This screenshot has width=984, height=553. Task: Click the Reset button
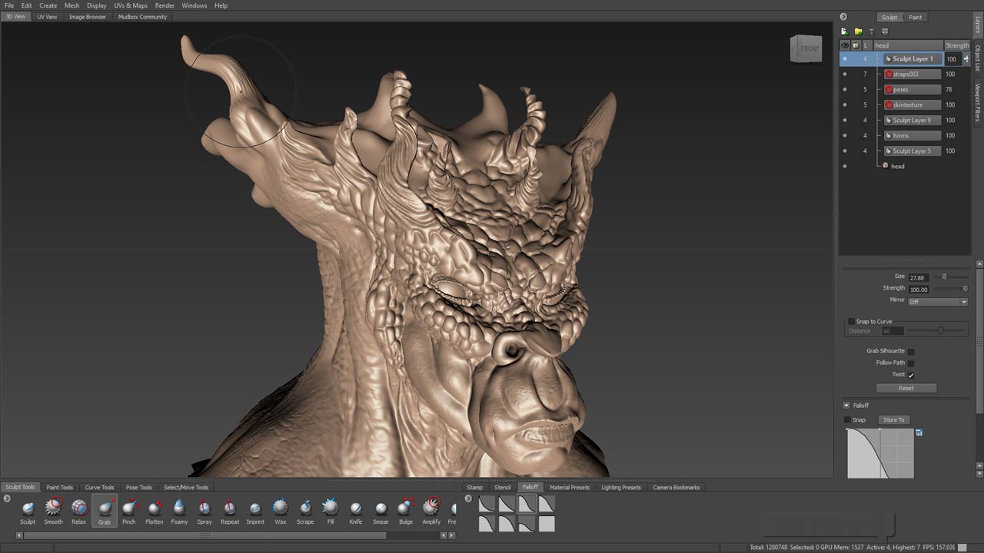pos(906,388)
